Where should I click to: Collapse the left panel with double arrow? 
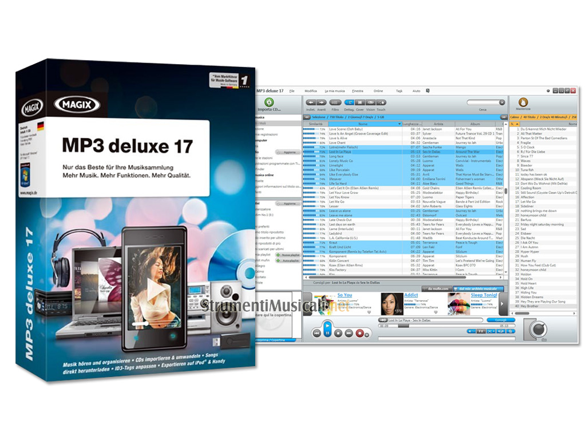tap(306, 117)
